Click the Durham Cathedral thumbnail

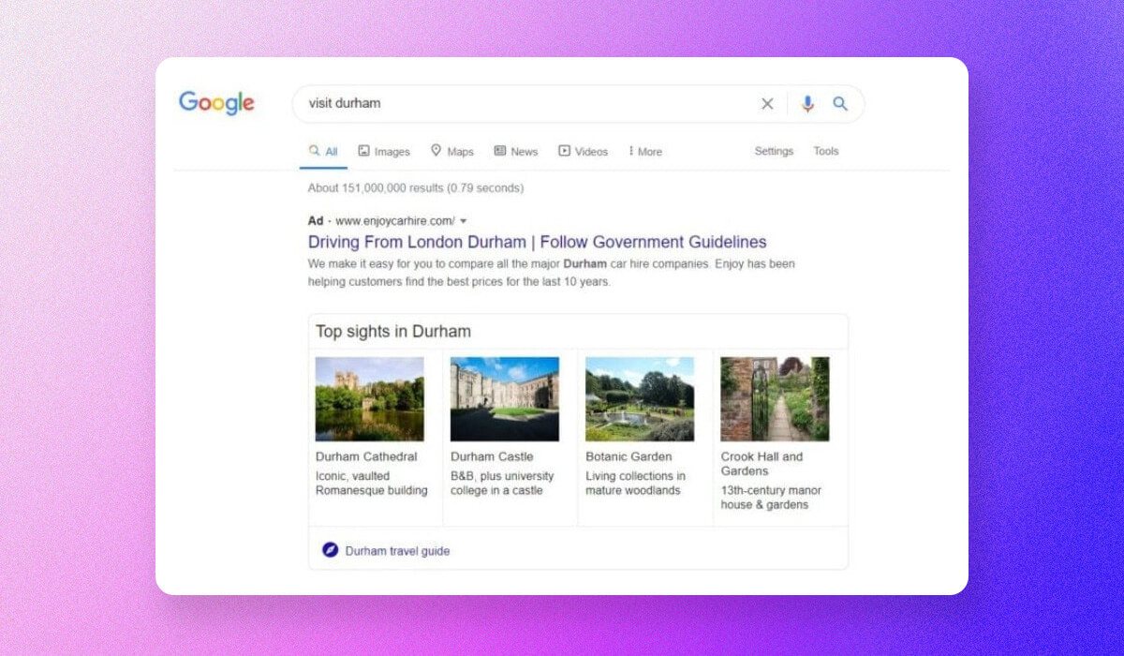tap(370, 397)
